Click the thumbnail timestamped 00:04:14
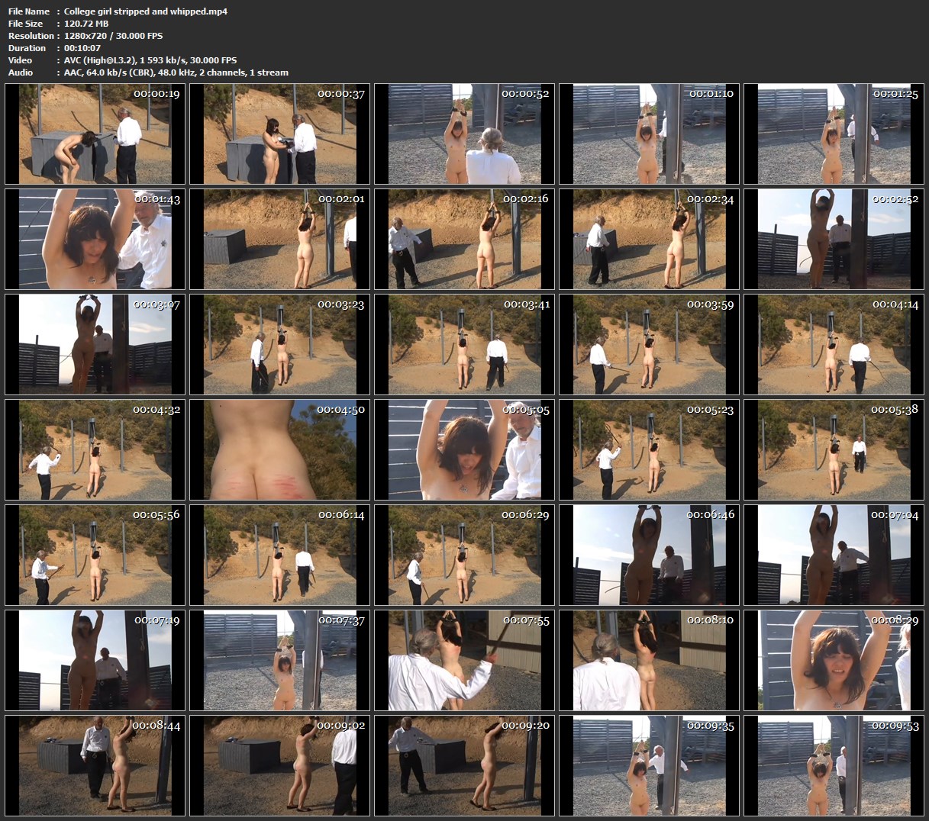 pyautogui.click(x=834, y=345)
